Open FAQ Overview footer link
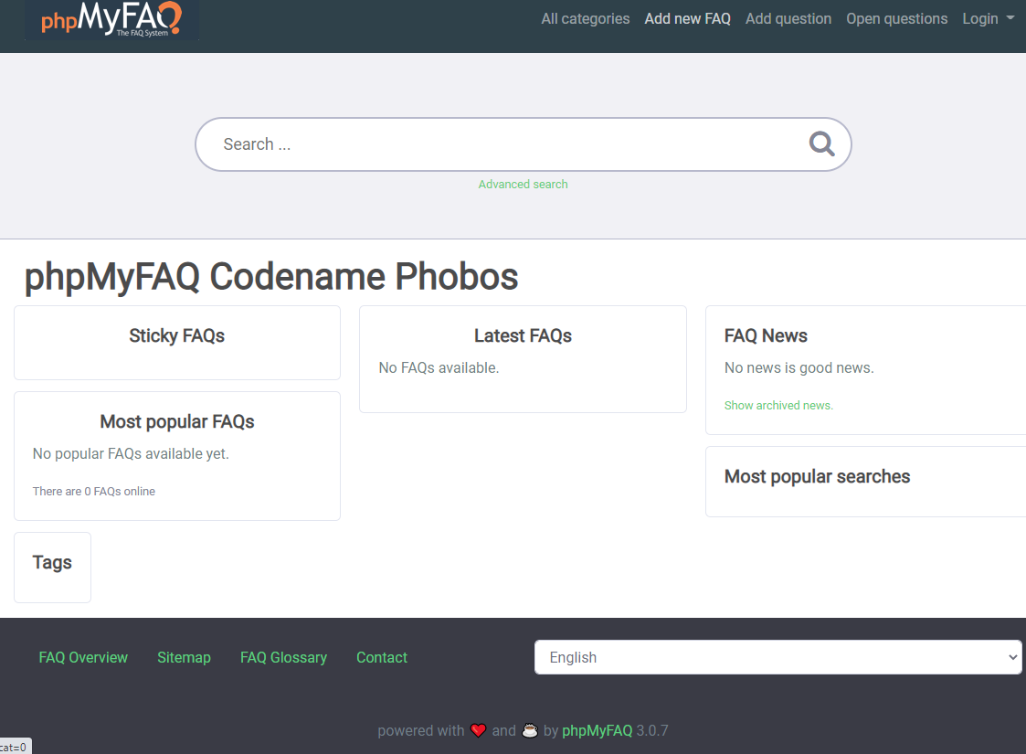1026x754 pixels. pos(83,657)
